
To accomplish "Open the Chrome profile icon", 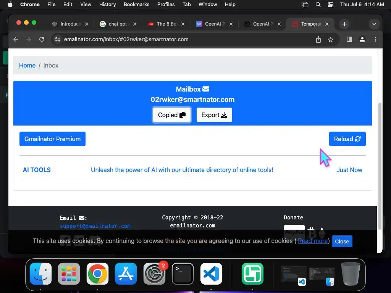I will click(362, 39).
